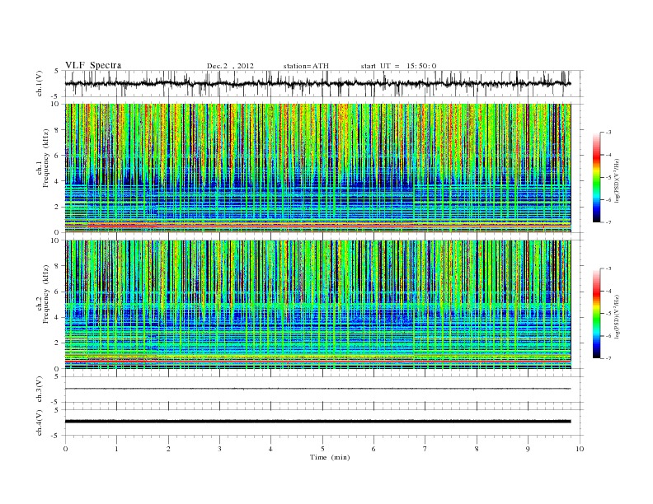653x504 pixels.
Task: Click the "6" kHz tick on ch.2 frequency axis
Action: [x=57, y=292]
